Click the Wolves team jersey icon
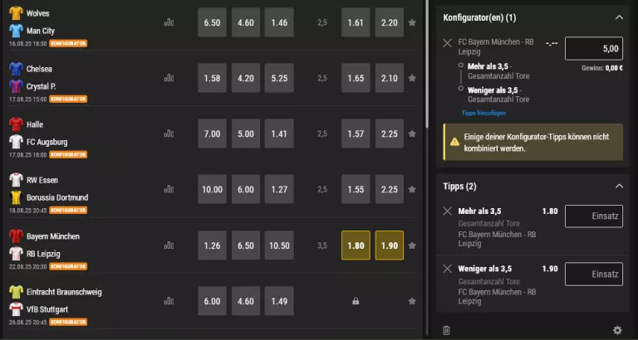 17,13
